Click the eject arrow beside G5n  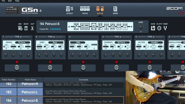[x=40, y=11]
